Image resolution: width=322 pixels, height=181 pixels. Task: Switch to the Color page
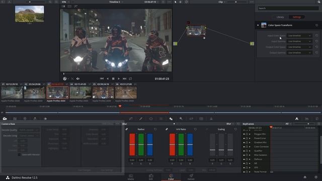coord(171,177)
